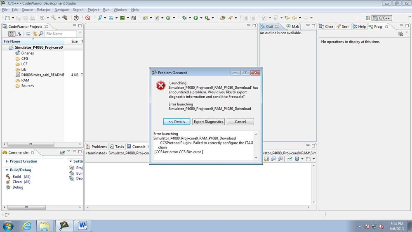Collapse the Build/Debug section in Commander
The image size is (412, 232).
[7, 170]
